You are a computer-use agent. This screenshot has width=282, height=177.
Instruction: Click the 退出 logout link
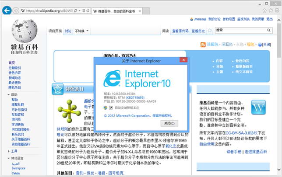[x=269, y=19]
